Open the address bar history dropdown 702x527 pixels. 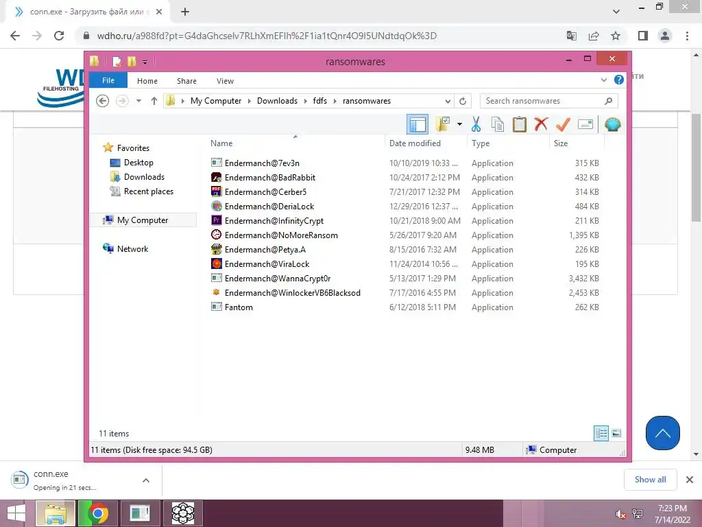448,101
